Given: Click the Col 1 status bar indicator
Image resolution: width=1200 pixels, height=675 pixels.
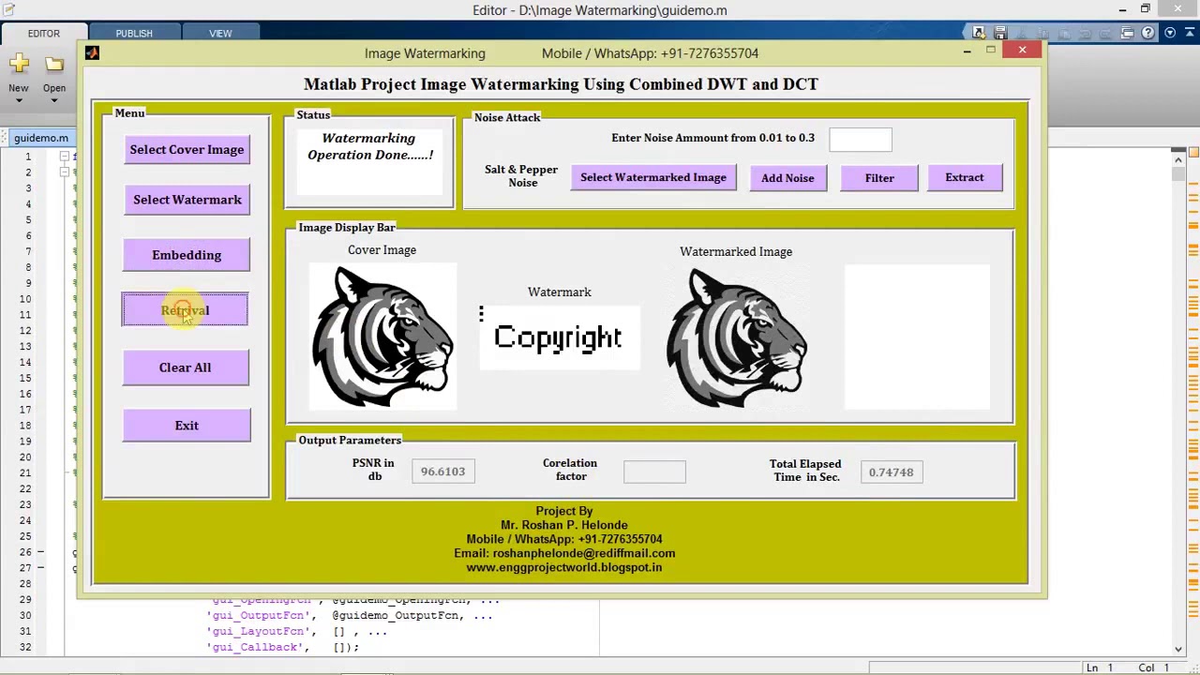Looking at the screenshot, I should (x=1153, y=667).
